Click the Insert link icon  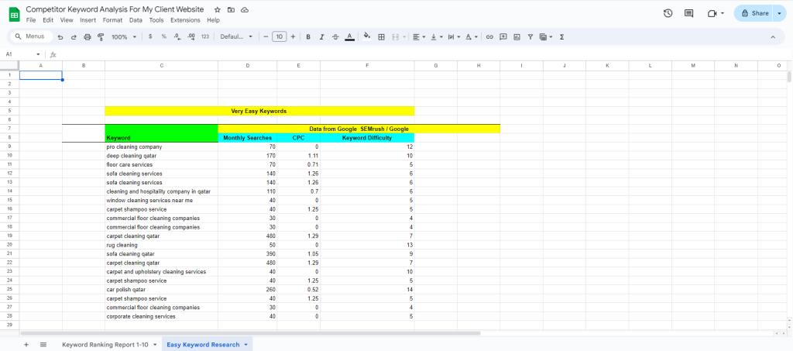pyautogui.click(x=489, y=36)
